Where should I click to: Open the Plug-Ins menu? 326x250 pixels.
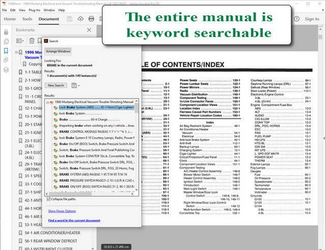tap(35, 10)
